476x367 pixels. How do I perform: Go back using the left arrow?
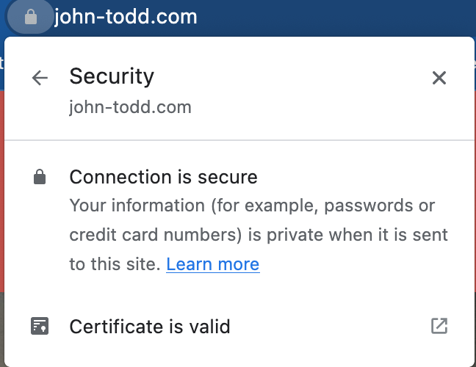pyautogui.click(x=40, y=78)
